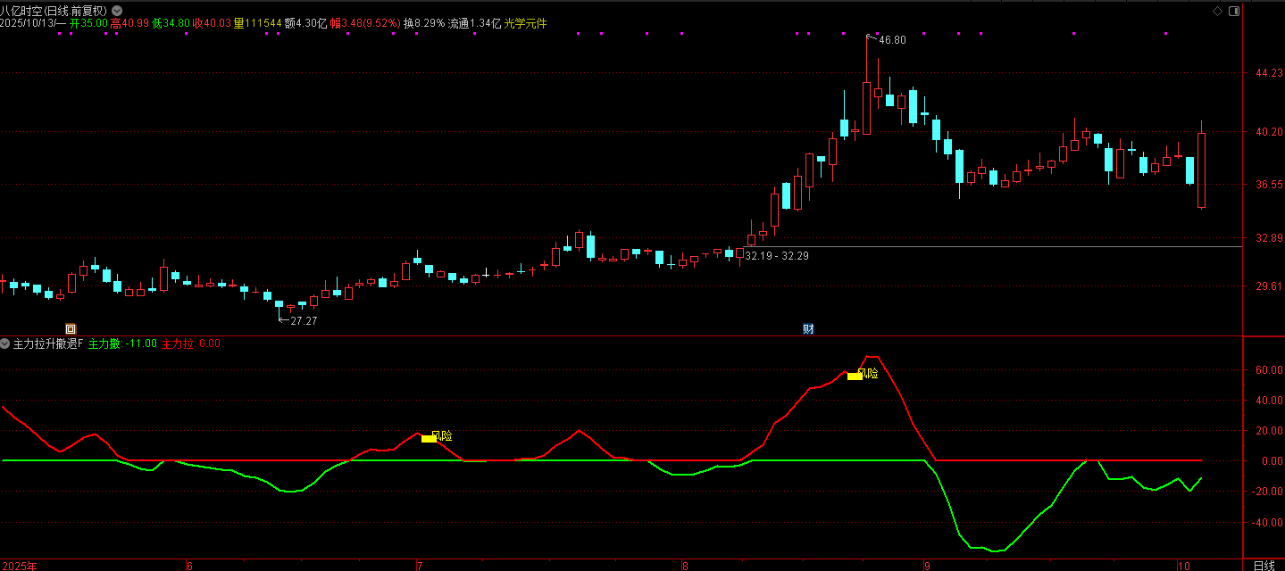Click the 风险 flag near the indicator peak

click(x=863, y=375)
